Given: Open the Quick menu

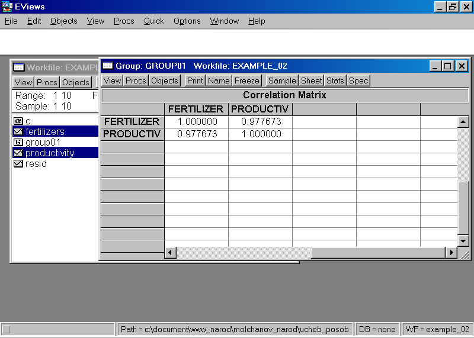Looking at the screenshot, I should point(154,21).
